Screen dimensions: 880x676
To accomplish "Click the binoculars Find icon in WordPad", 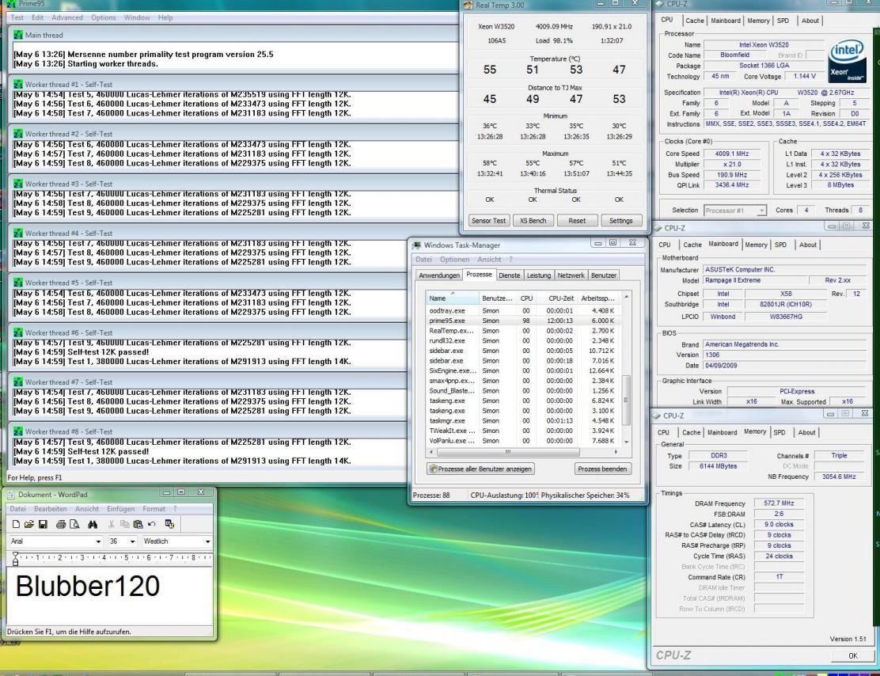I will pyautogui.click(x=93, y=524).
